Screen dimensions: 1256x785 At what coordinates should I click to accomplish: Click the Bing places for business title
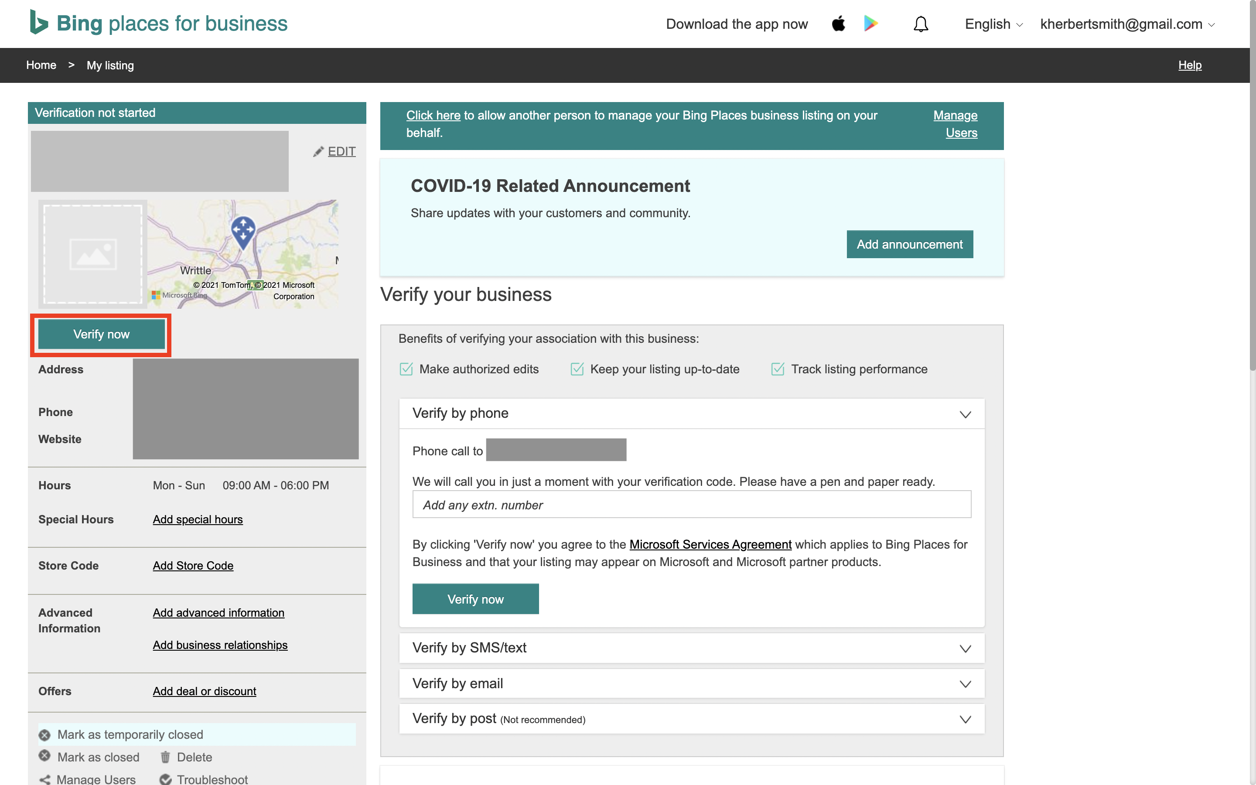point(172,24)
